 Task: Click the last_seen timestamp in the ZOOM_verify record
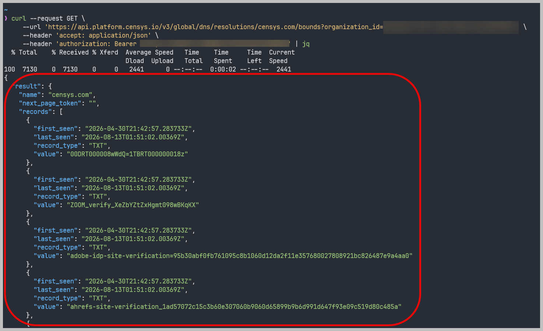[x=133, y=188]
